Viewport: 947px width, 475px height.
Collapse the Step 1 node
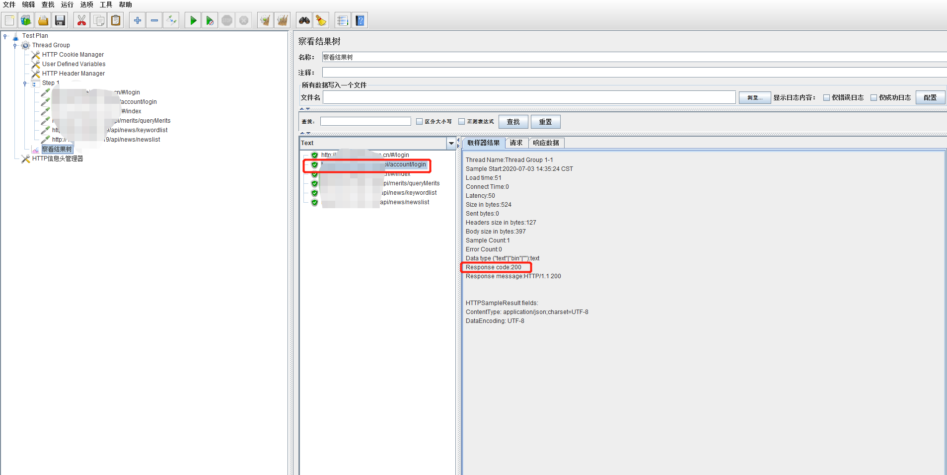25,83
